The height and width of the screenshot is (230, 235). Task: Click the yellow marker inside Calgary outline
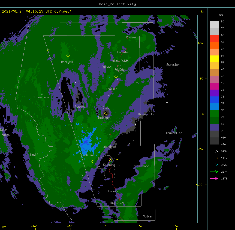pos(110,161)
